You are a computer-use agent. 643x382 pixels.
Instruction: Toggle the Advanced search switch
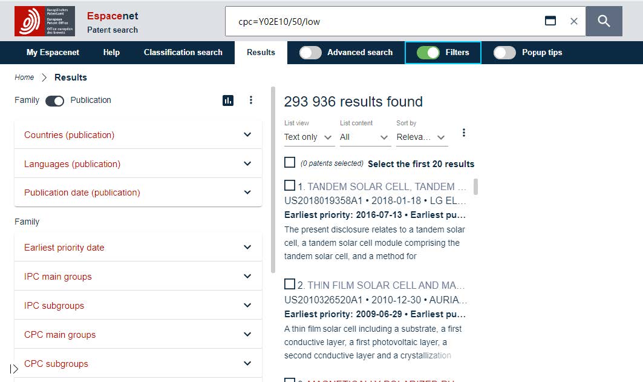coord(310,53)
